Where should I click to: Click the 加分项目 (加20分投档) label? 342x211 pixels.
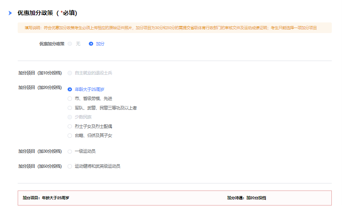pyautogui.click(x=40, y=87)
